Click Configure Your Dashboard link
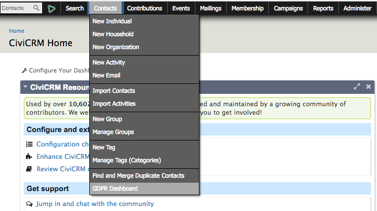 (59, 70)
